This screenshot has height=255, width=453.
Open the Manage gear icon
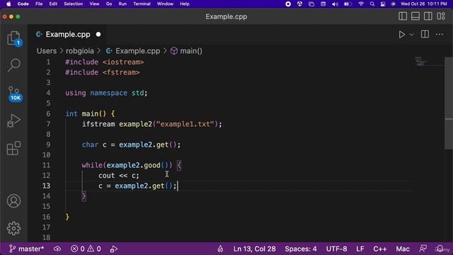click(x=13, y=228)
